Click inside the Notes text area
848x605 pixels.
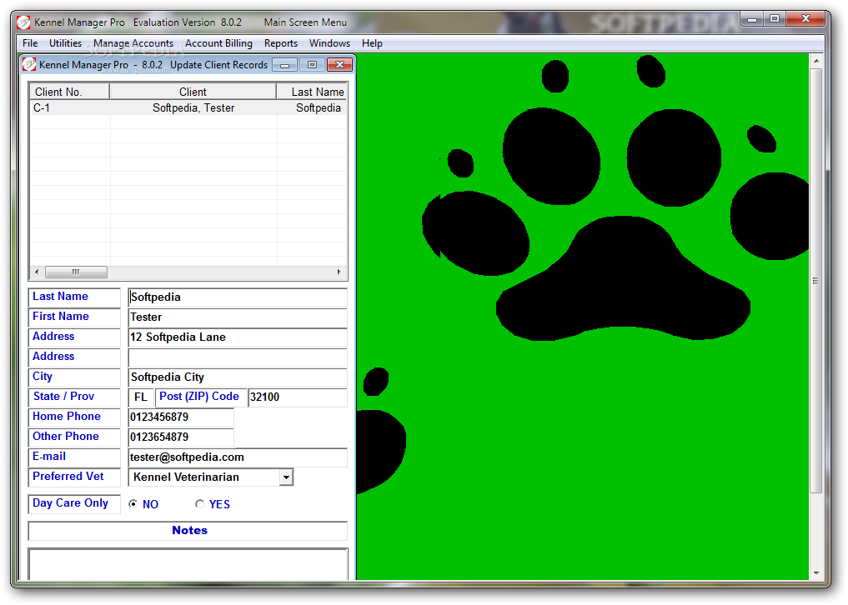(x=188, y=565)
